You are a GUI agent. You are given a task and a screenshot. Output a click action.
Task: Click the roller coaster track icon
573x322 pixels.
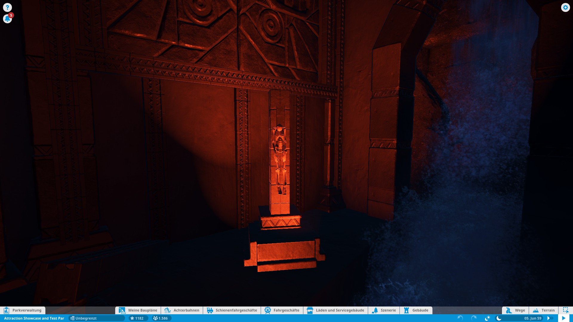[x=167, y=310]
